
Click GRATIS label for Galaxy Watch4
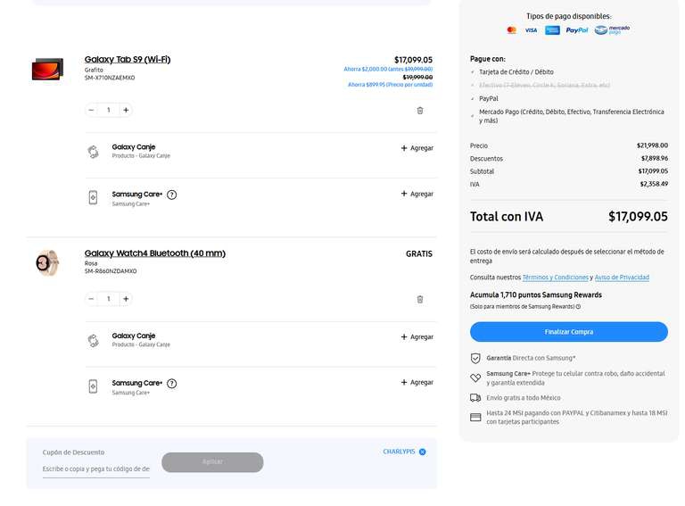point(419,253)
